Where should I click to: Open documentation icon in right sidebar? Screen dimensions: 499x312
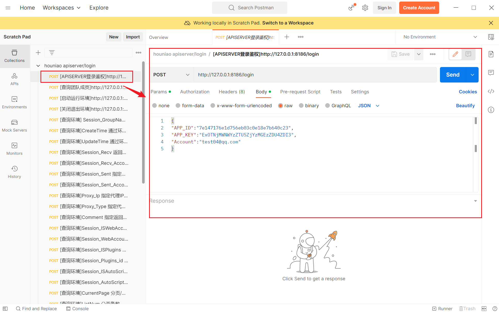point(491,54)
